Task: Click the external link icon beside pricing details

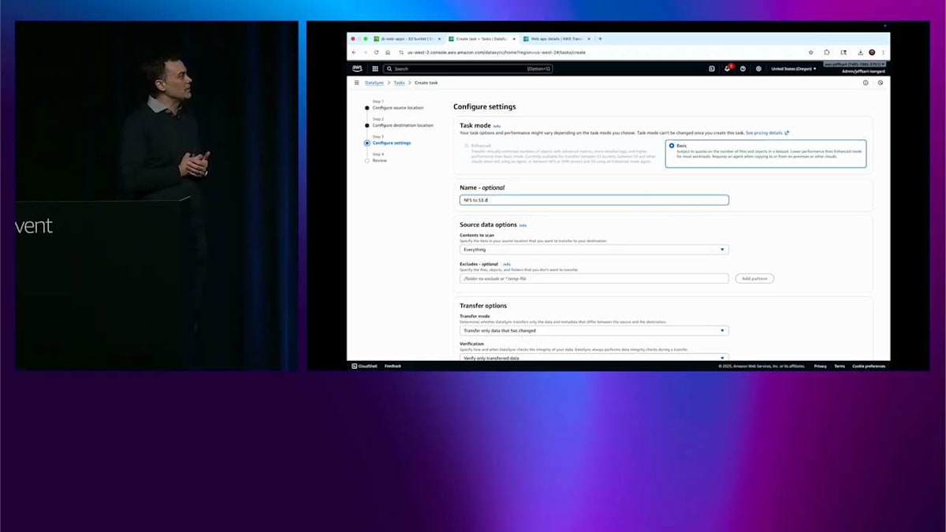Action: tap(787, 133)
